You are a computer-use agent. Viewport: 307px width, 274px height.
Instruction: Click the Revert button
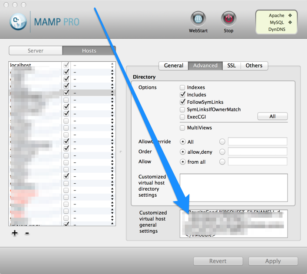point(218,261)
